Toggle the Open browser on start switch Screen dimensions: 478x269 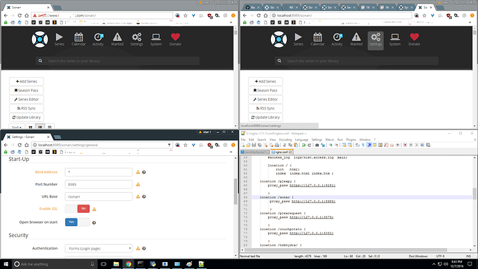click(x=78, y=222)
